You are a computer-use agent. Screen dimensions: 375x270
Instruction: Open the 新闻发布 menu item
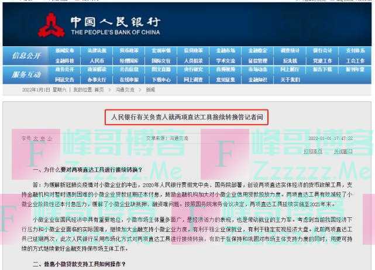click(x=64, y=50)
